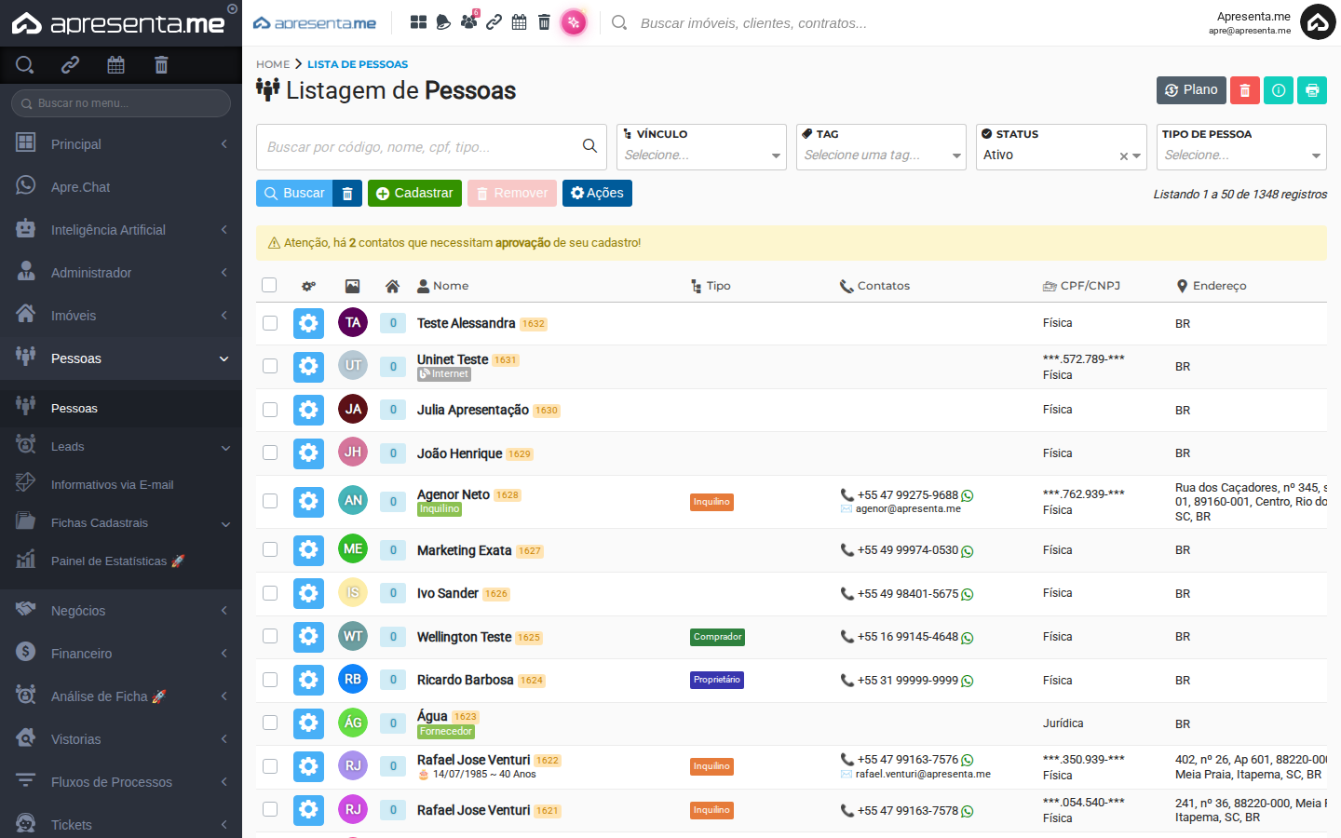
Task: Click the teal print icon button
Action: 1312,90
